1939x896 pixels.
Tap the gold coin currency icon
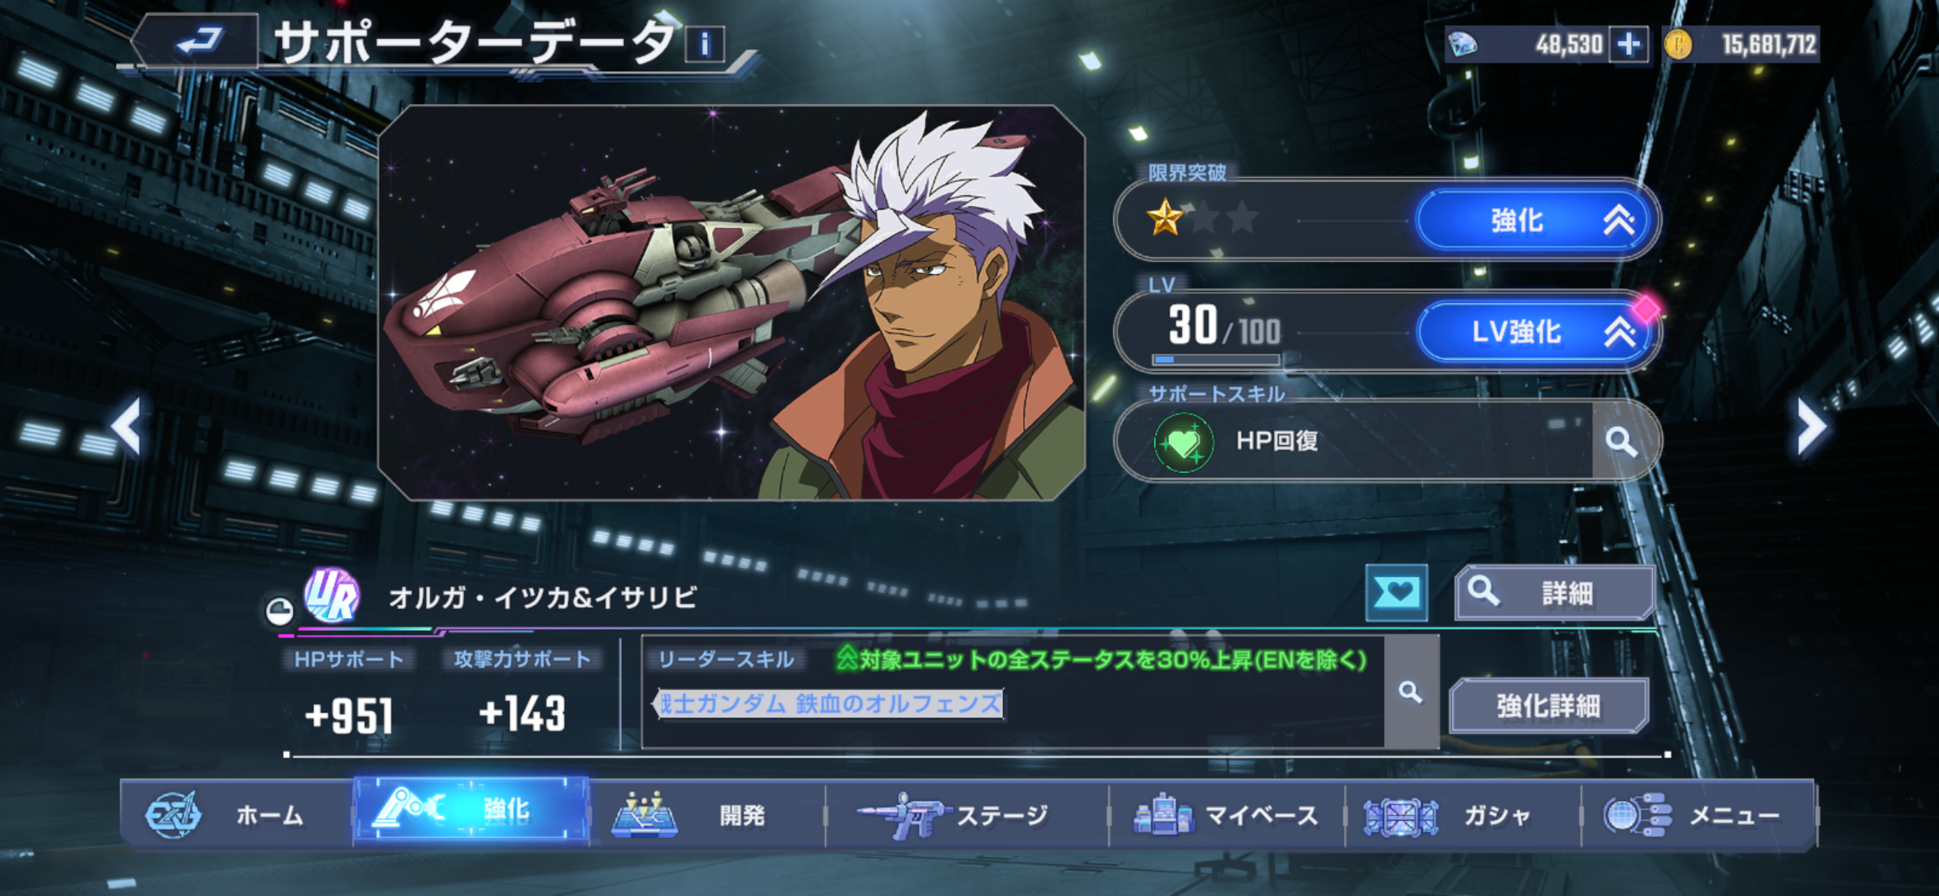pyautogui.click(x=1678, y=45)
